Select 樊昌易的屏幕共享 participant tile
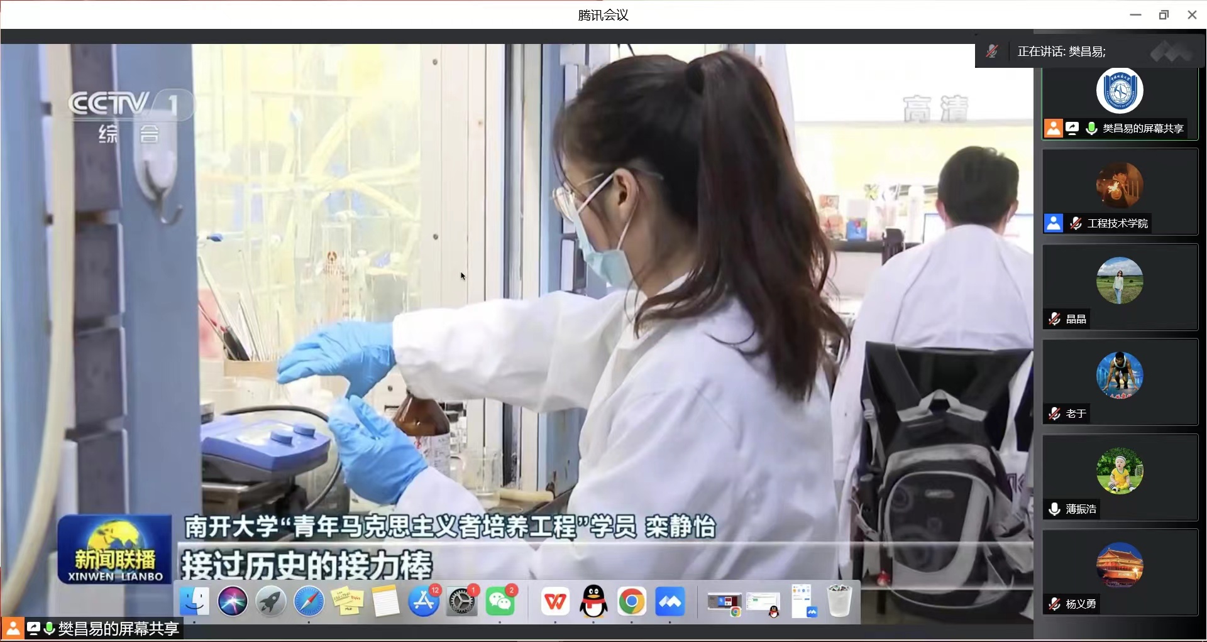The image size is (1207, 642). tap(1120, 104)
